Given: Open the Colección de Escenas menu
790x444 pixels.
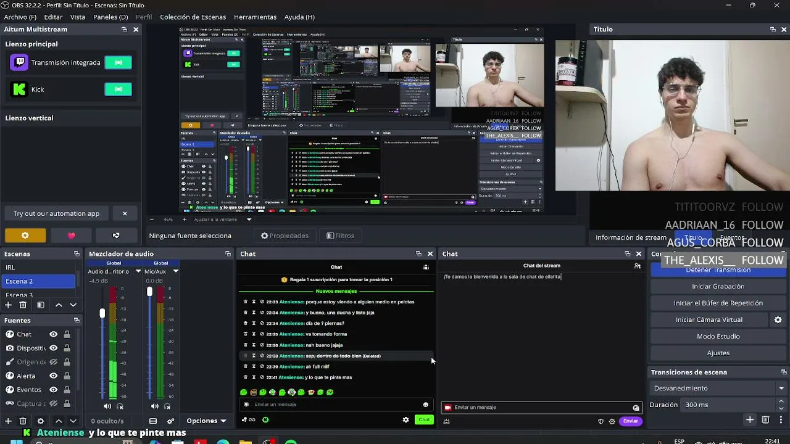Looking at the screenshot, I should (x=193, y=17).
